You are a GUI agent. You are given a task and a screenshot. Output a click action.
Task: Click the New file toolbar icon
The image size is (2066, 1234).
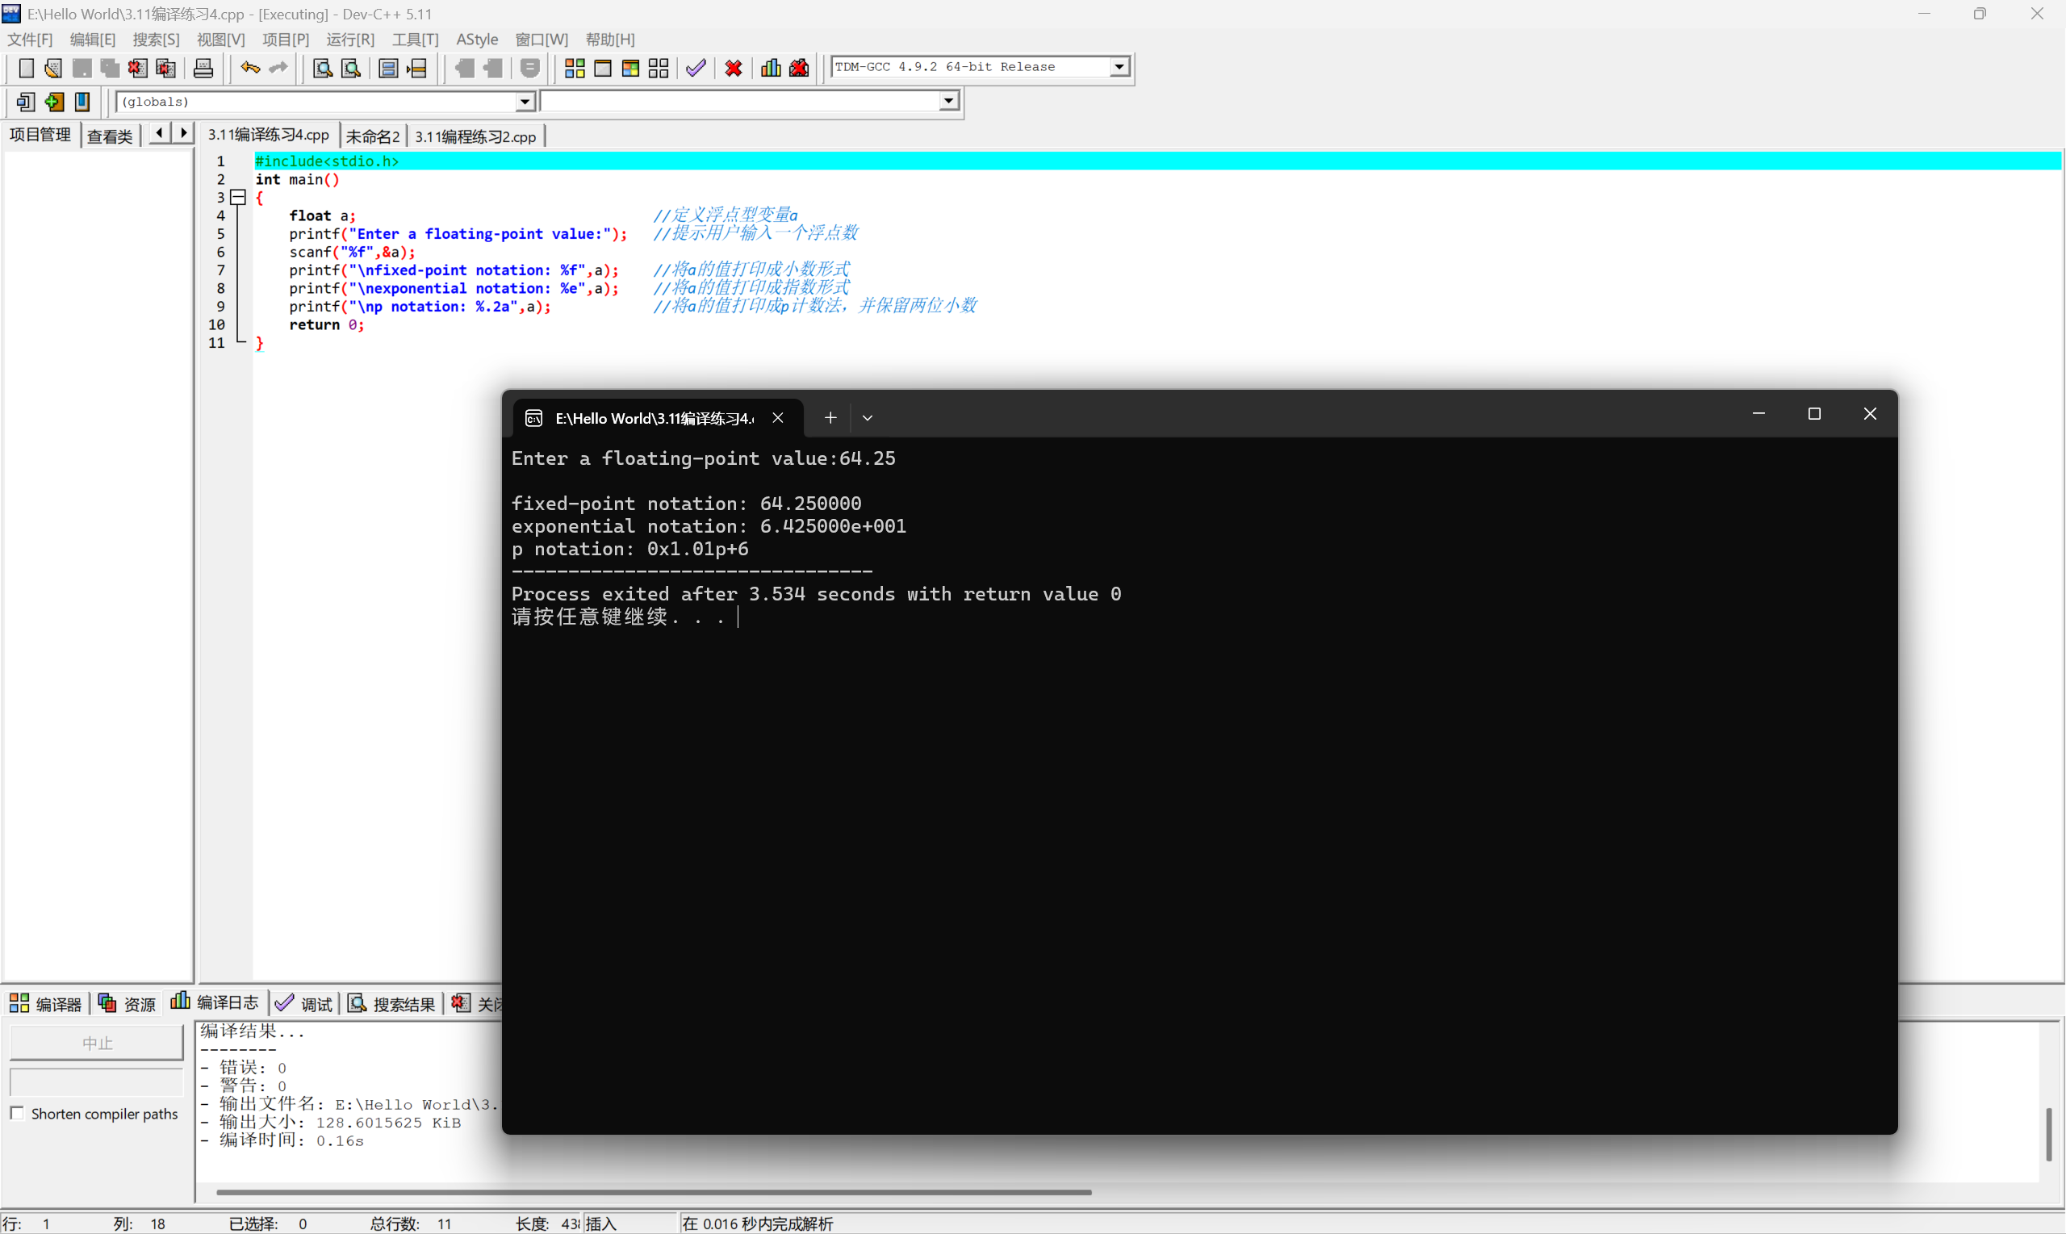click(x=26, y=68)
